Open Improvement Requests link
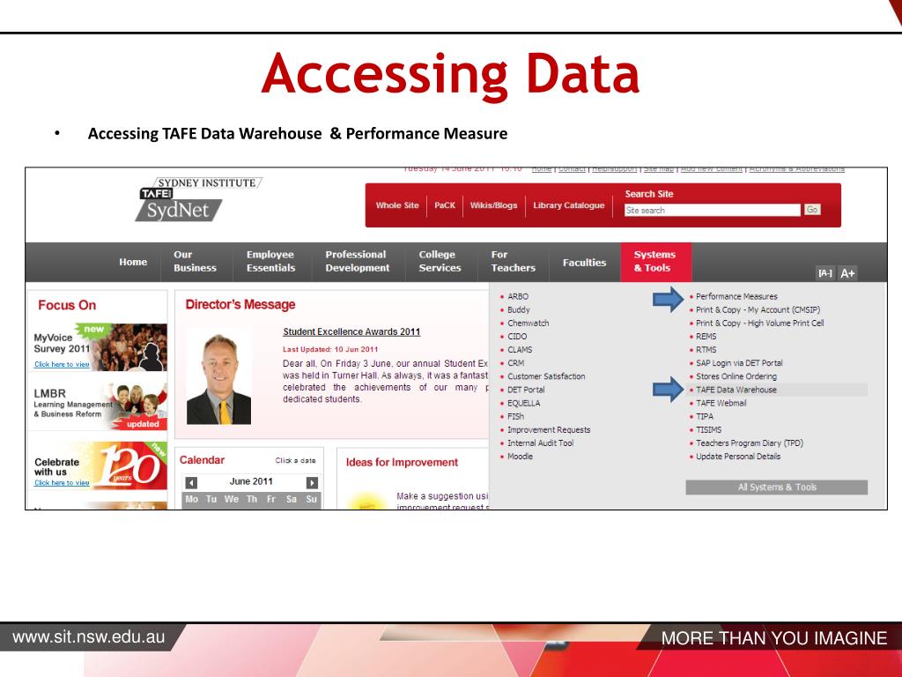The height and width of the screenshot is (677, 902). tap(548, 430)
